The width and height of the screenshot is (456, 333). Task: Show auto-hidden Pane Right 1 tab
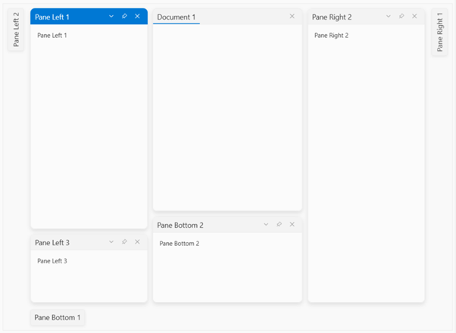(x=439, y=32)
